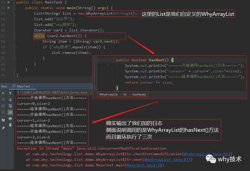Click console line 'cursor=2,size=1'
Image resolution: width=250 pixels, height=171 pixels.
click(34, 137)
